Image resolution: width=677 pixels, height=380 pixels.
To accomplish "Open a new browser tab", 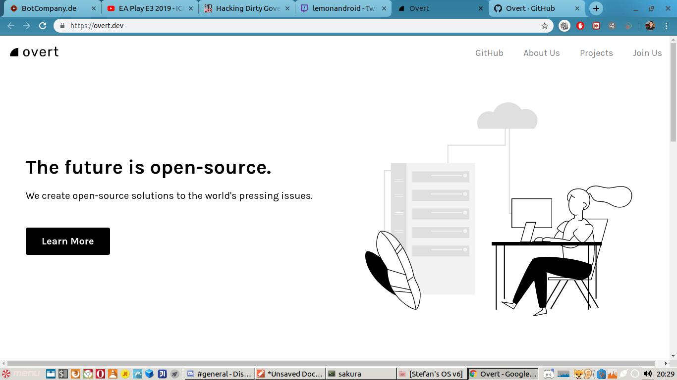I will tap(596, 8).
